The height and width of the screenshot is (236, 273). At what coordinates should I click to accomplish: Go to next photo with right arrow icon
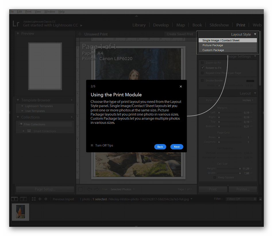coord(45,199)
